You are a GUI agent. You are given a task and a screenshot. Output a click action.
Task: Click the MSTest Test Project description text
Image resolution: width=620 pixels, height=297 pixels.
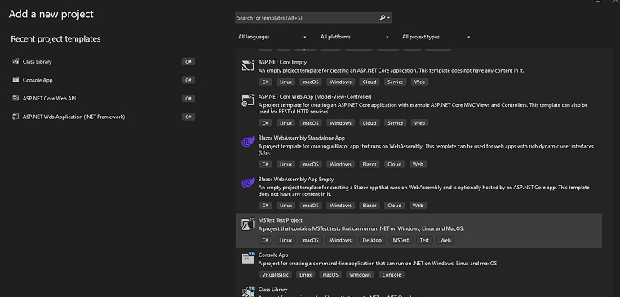click(x=361, y=228)
